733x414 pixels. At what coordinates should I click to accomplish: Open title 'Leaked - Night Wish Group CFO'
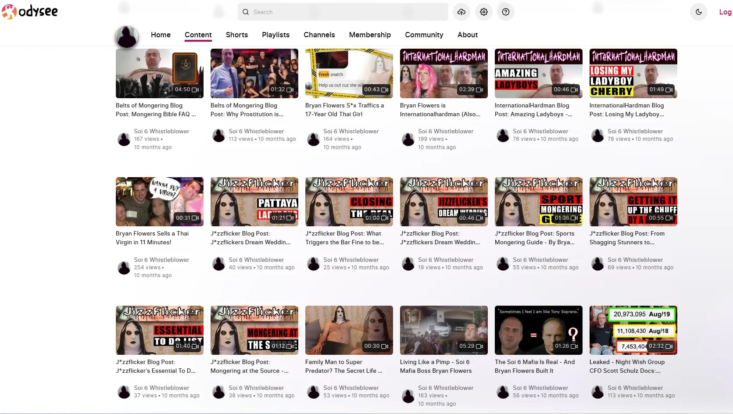point(627,366)
